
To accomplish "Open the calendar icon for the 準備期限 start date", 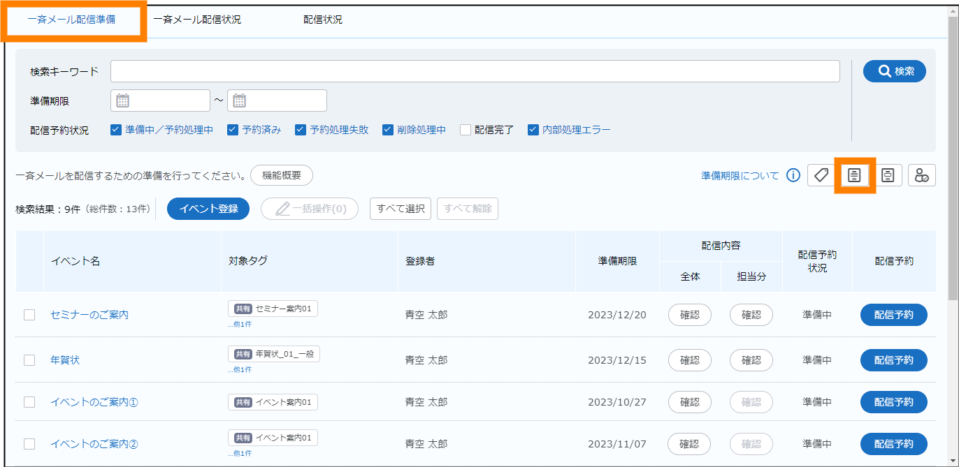I will 123,101.
